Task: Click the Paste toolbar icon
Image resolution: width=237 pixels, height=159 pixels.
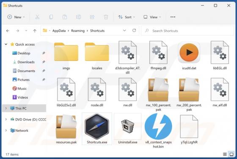Action: pos(65,17)
